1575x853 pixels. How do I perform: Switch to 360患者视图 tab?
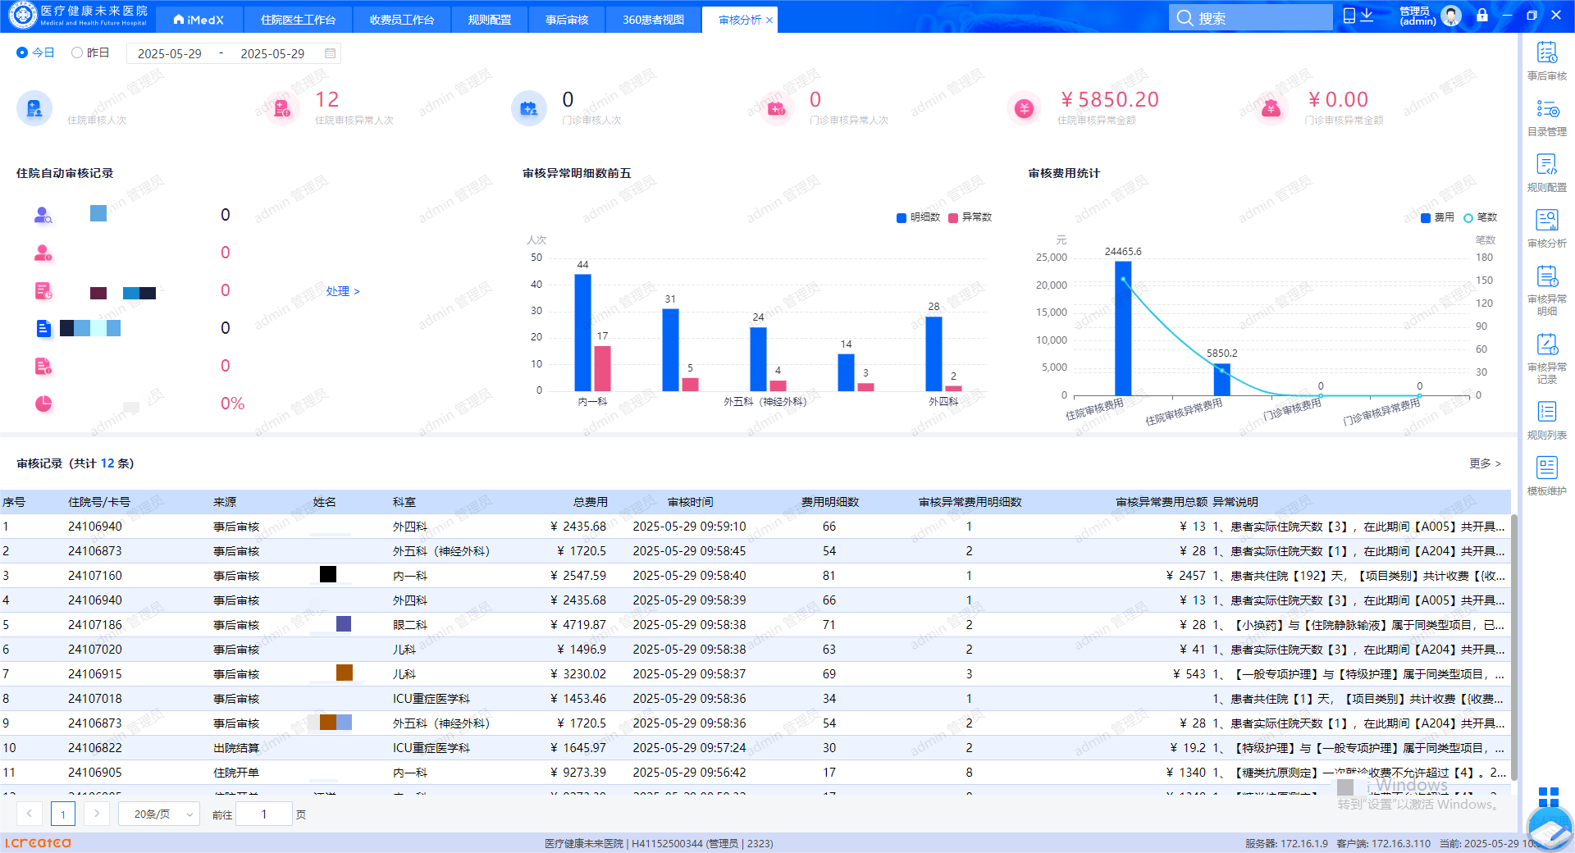[x=653, y=20]
